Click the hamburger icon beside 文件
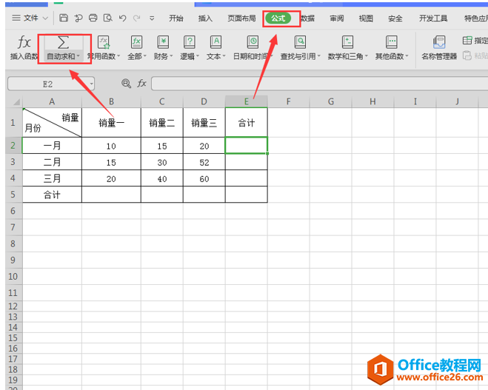Image resolution: width=488 pixels, height=390 pixels. tap(16, 18)
